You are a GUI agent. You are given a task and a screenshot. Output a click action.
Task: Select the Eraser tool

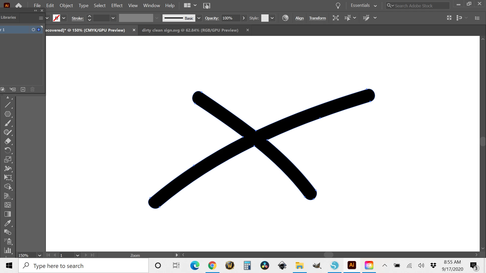click(8, 141)
